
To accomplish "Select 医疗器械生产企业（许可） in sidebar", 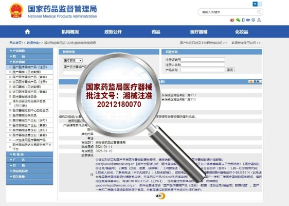I will click(29, 121).
